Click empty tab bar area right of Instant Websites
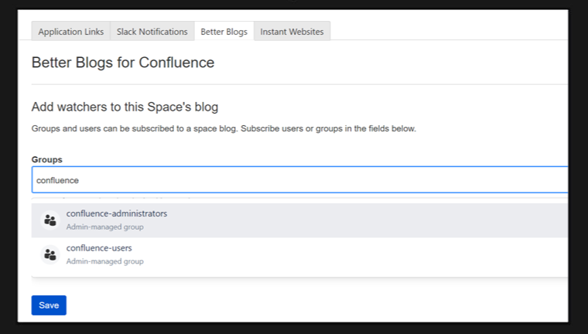Screen dimensions: 588x334 [x=449, y=32]
